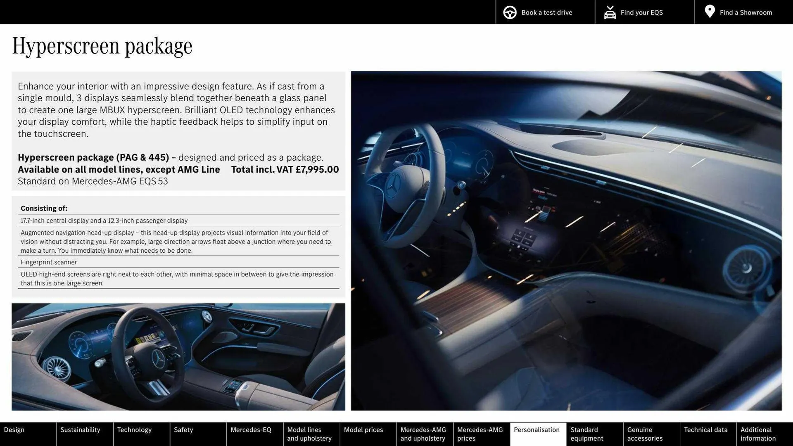This screenshot has width=793, height=446.
Task: Open Find your EQS
Action: [641, 12]
